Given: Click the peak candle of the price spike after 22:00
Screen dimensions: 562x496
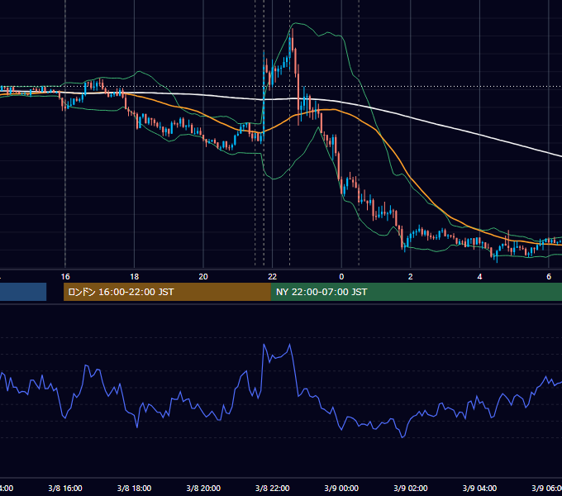Looking at the screenshot, I should (x=293, y=41).
